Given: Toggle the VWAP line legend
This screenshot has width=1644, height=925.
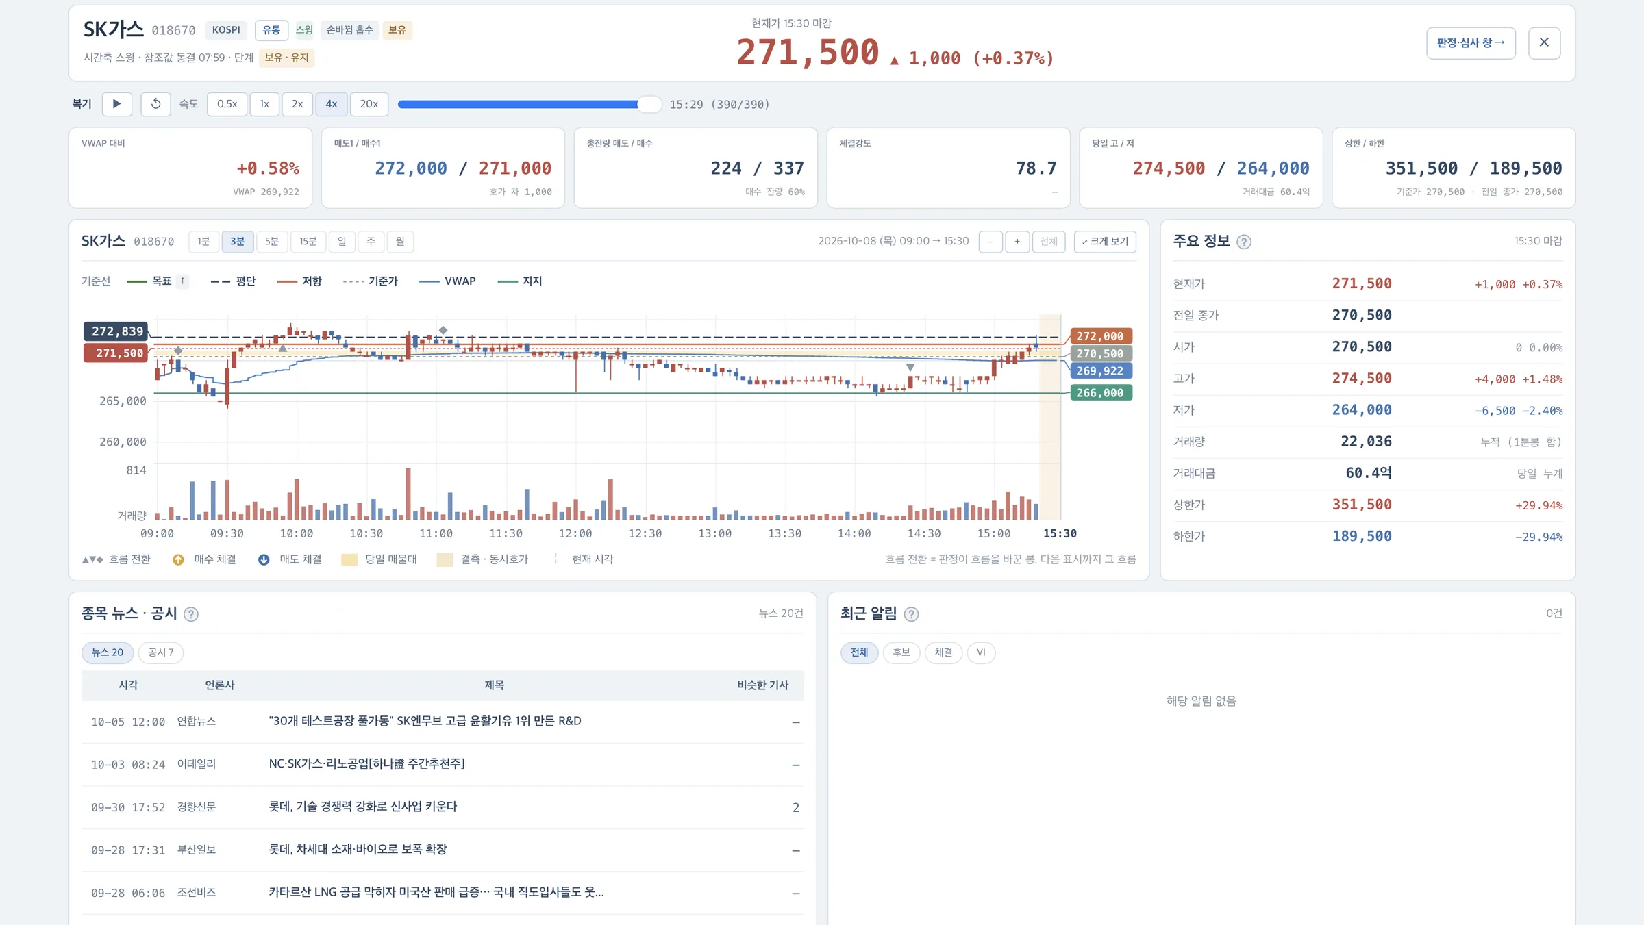Looking at the screenshot, I should (447, 281).
